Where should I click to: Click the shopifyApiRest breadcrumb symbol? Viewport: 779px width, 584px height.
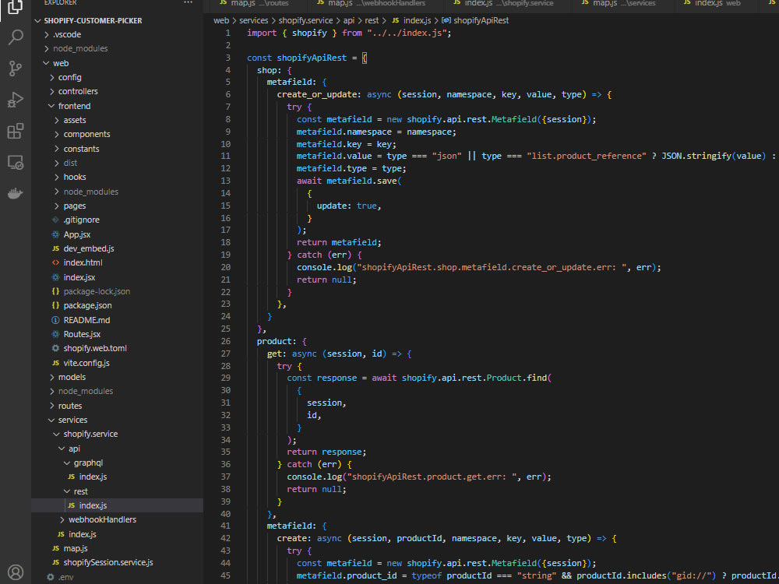click(480, 20)
